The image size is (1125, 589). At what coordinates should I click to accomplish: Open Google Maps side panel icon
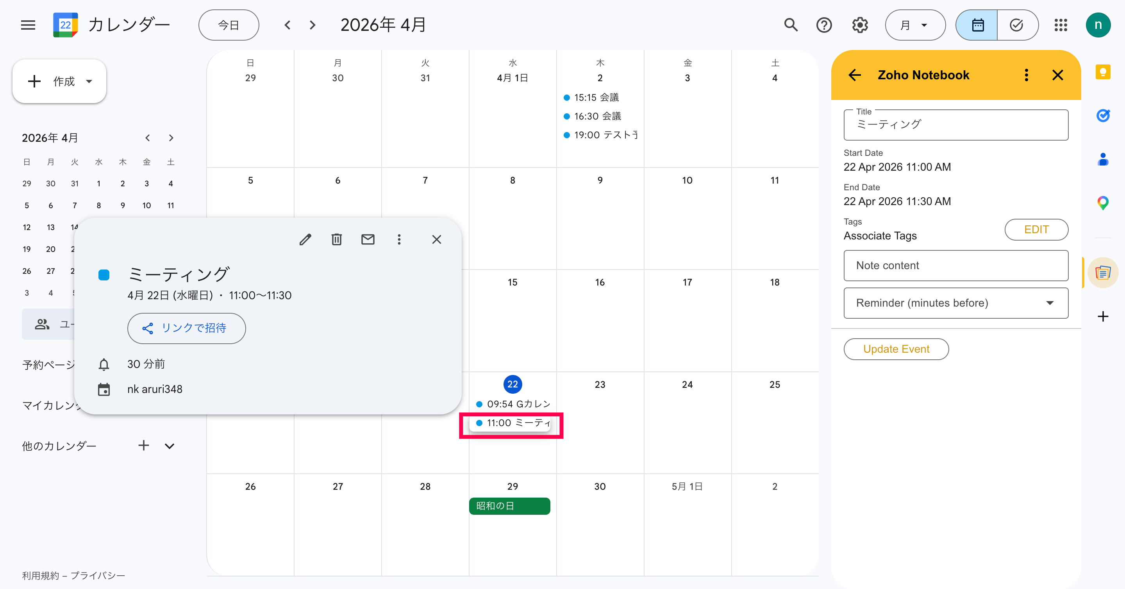[x=1103, y=203]
